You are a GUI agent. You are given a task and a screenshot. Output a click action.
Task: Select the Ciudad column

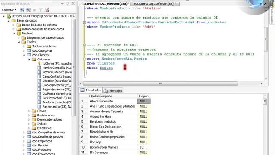coord(57,85)
